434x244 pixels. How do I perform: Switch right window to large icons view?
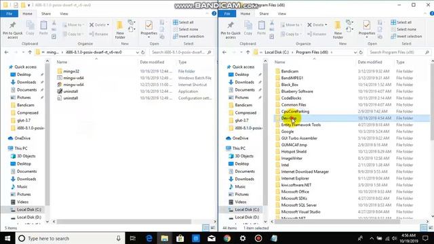tap(431, 228)
